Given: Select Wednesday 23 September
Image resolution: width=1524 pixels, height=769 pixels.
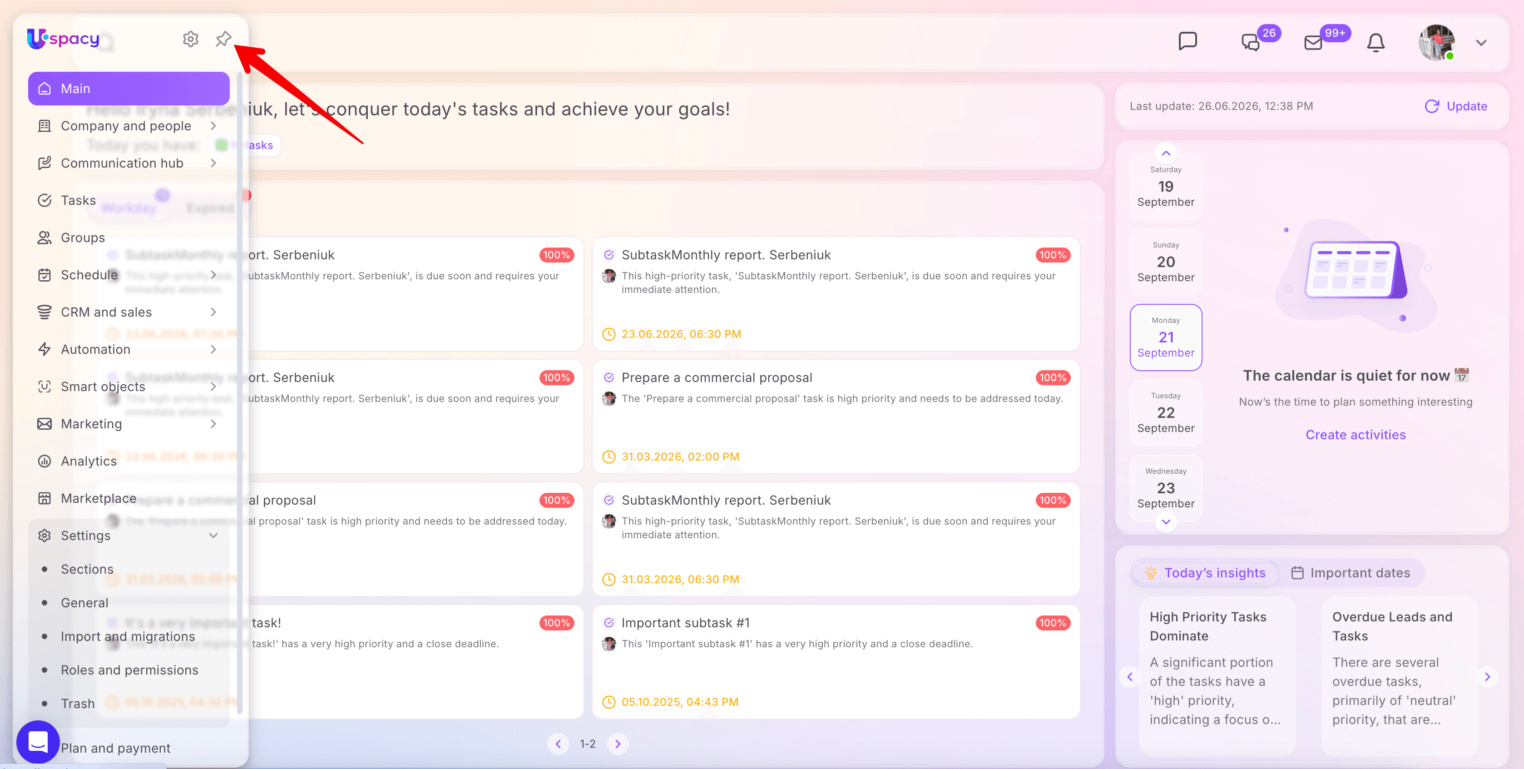Looking at the screenshot, I should tap(1166, 488).
